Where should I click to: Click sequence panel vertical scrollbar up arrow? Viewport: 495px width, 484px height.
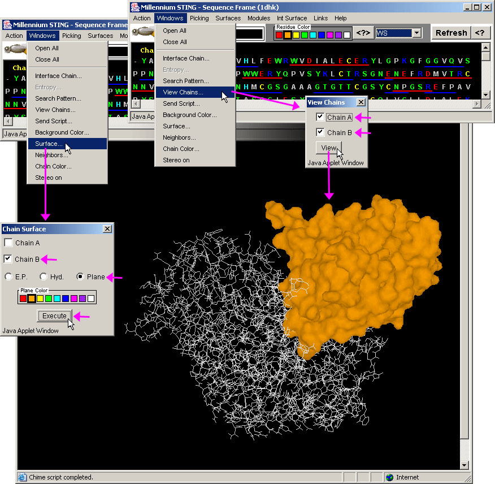[x=485, y=48]
